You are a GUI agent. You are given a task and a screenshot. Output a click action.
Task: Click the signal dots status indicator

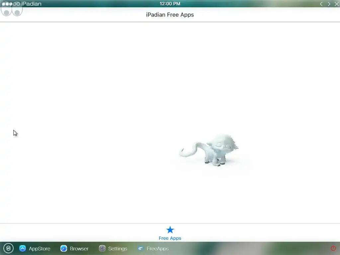click(11, 4)
